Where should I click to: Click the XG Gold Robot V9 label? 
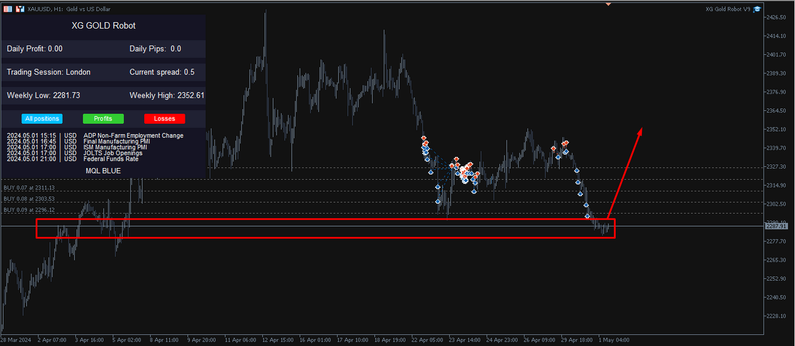728,9
